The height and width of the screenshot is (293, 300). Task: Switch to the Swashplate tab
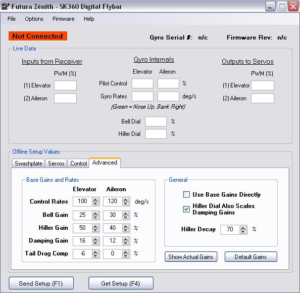28,164
